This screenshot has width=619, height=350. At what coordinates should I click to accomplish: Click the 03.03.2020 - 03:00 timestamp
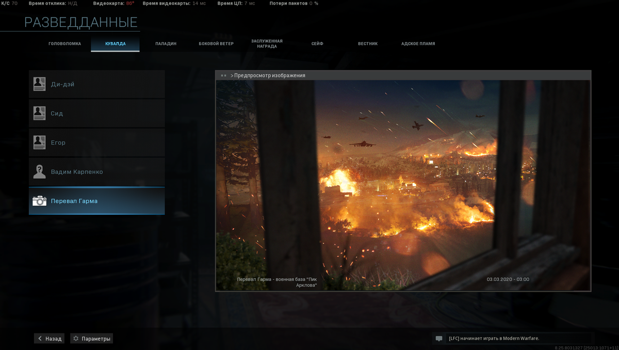508,279
